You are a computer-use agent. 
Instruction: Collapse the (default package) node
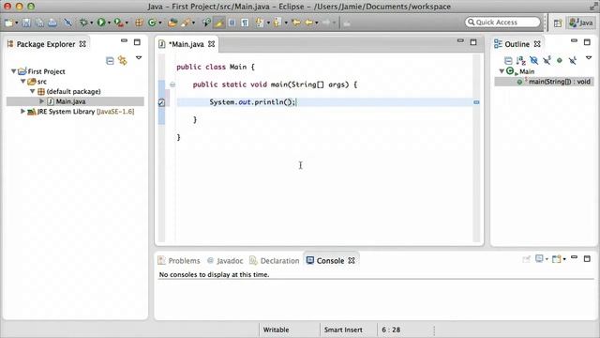click(x=33, y=91)
